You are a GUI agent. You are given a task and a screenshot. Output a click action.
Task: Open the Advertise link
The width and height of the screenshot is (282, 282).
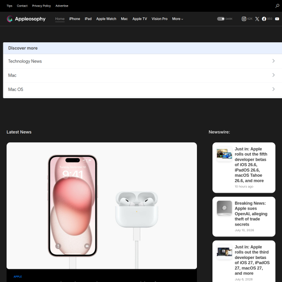pyautogui.click(x=62, y=6)
